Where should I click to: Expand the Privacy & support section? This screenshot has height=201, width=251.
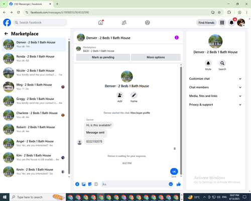pos(215,105)
